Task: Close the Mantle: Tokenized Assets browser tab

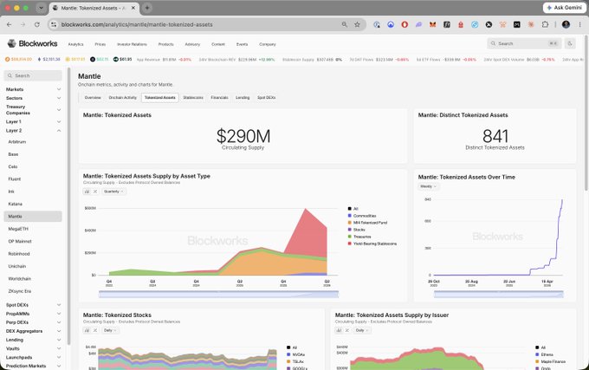Action: 133,8
